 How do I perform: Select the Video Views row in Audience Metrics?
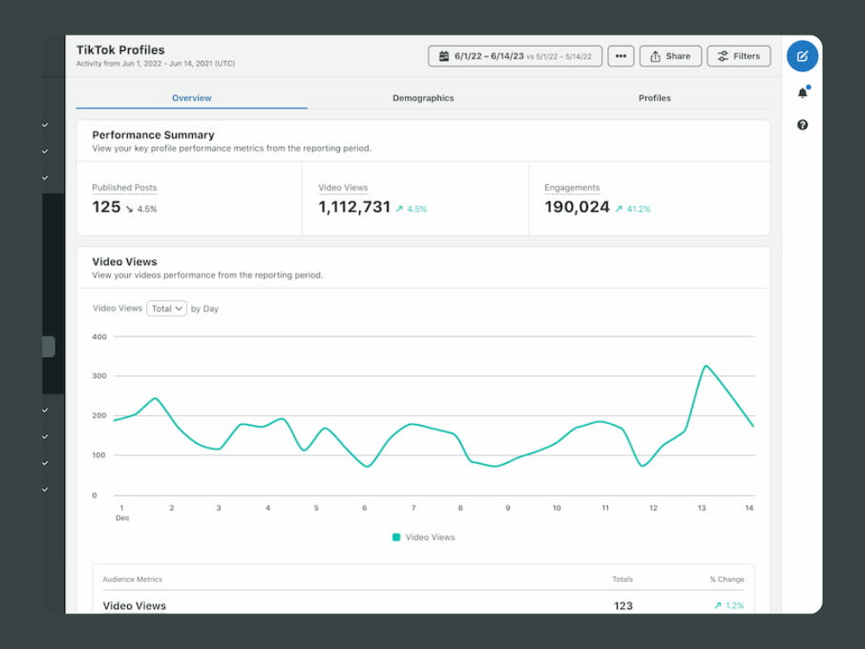134,606
